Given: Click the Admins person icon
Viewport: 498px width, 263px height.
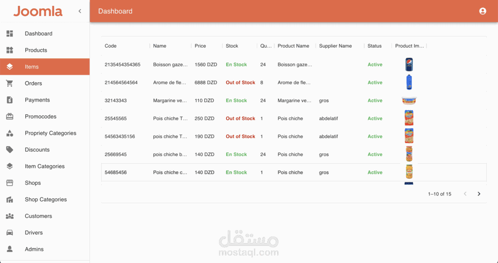Looking at the screenshot, I should 10,249.
